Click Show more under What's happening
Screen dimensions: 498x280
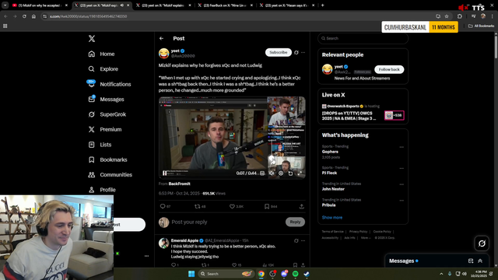coord(332,218)
